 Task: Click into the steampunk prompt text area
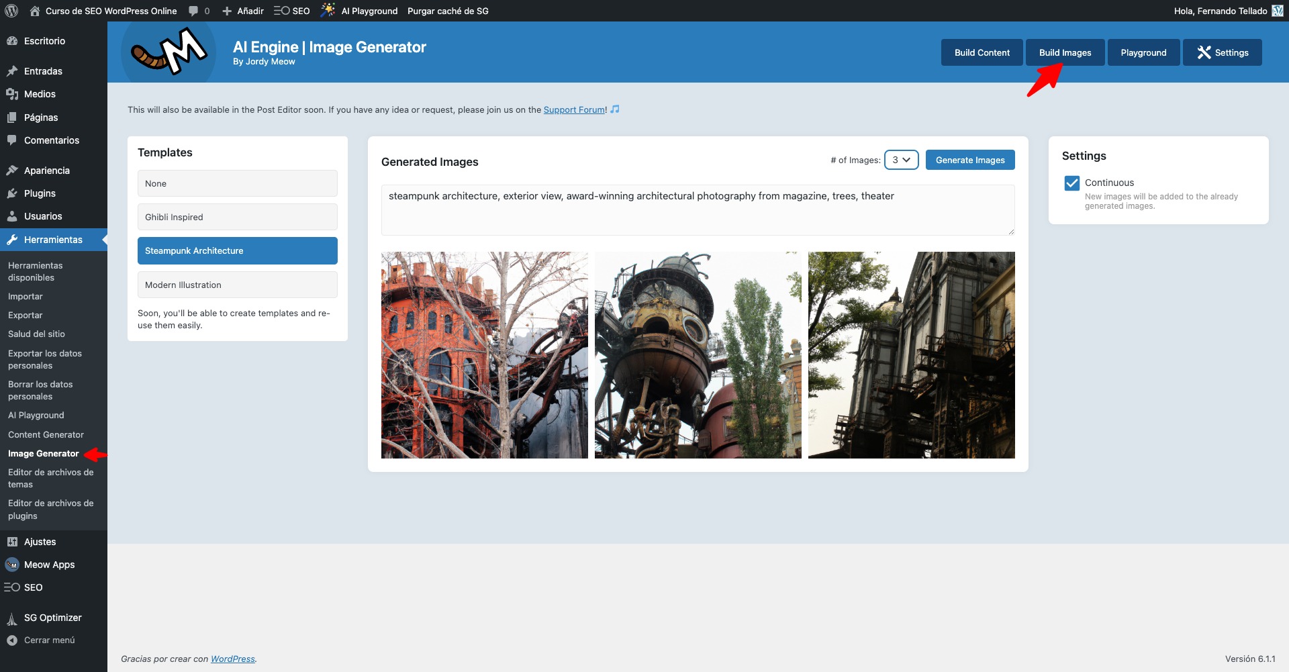click(697, 210)
